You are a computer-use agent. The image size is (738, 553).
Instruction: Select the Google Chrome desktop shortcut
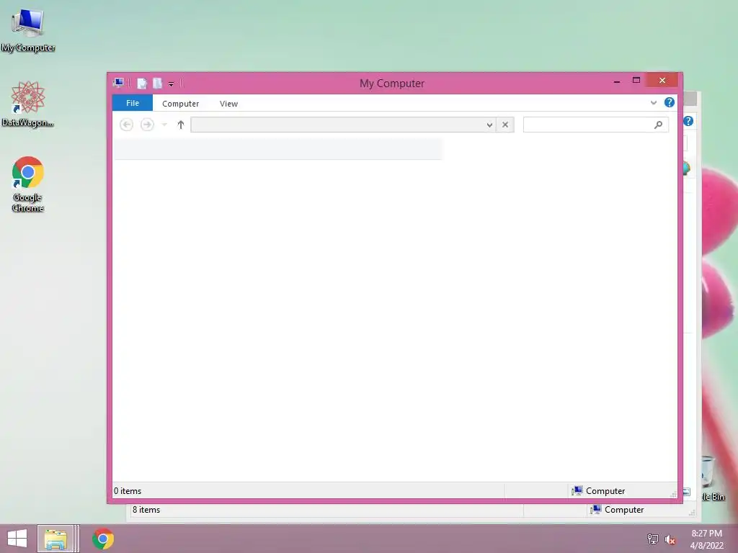click(x=28, y=184)
